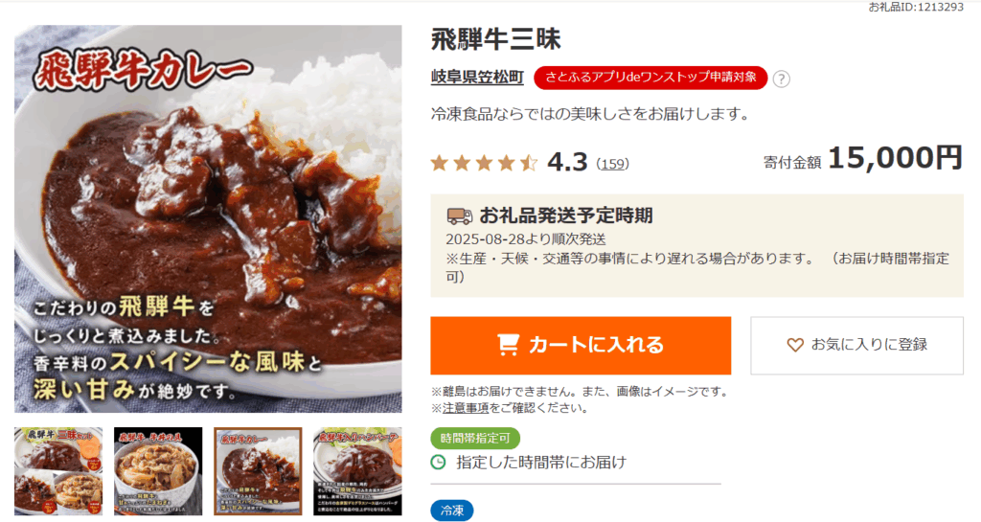This screenshot has height=522, width=981.
Task: Click the 時間帯指定可 green tag
Action: [475, 439]
